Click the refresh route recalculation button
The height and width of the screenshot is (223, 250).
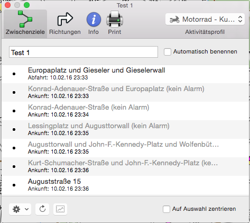pos(42,209)
